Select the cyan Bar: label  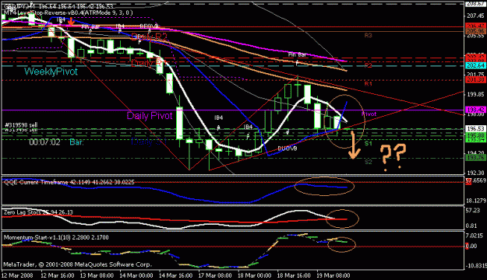(x=76, y=142)
